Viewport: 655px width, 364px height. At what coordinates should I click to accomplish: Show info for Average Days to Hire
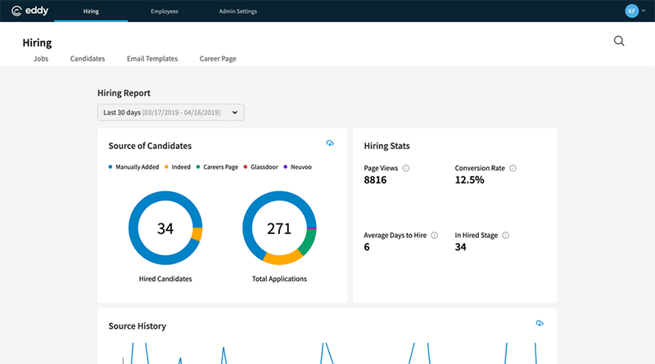[x=434, y=236]
